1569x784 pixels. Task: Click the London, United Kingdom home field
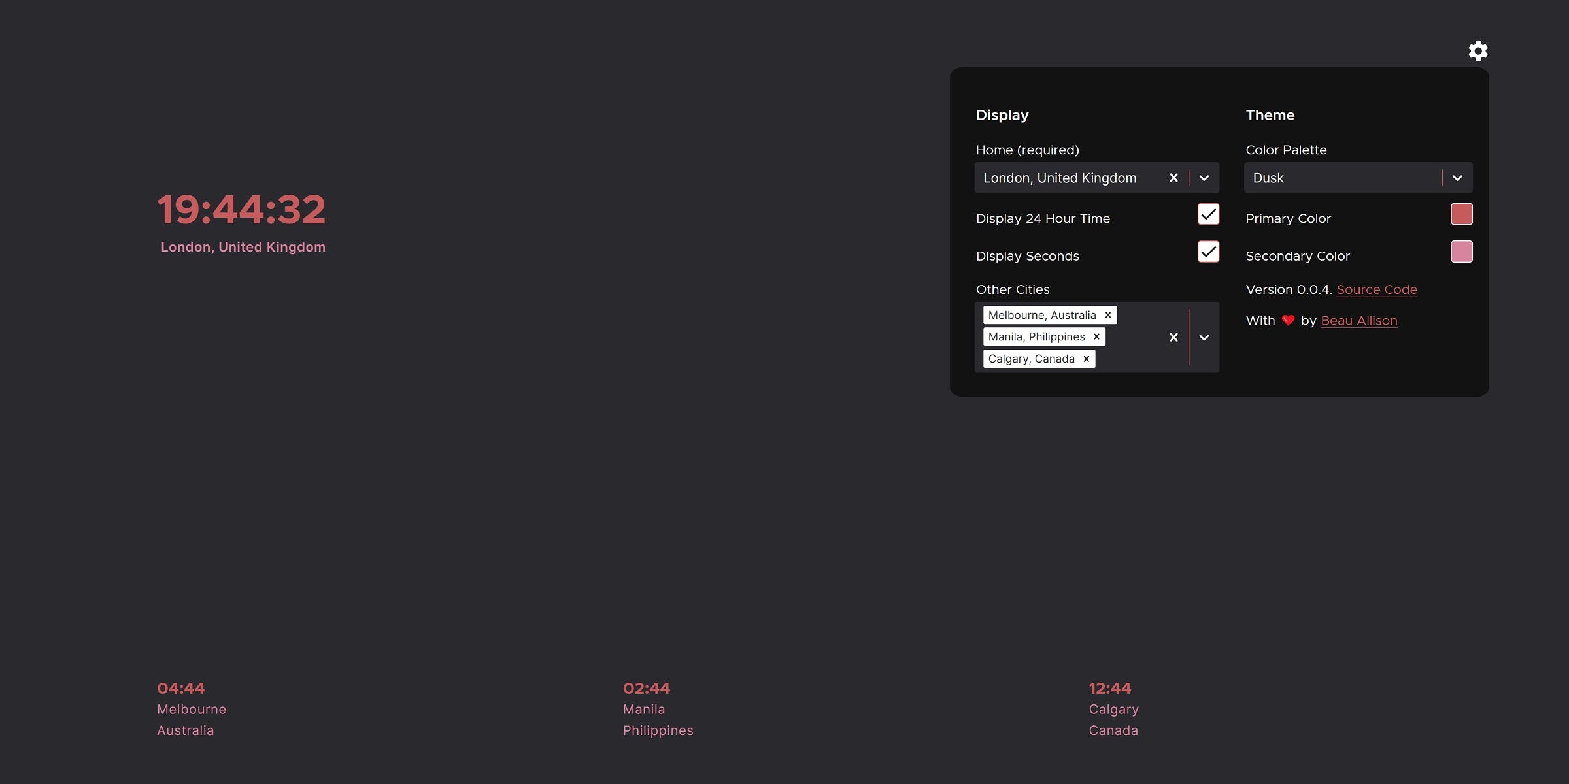click(1096, 178)
